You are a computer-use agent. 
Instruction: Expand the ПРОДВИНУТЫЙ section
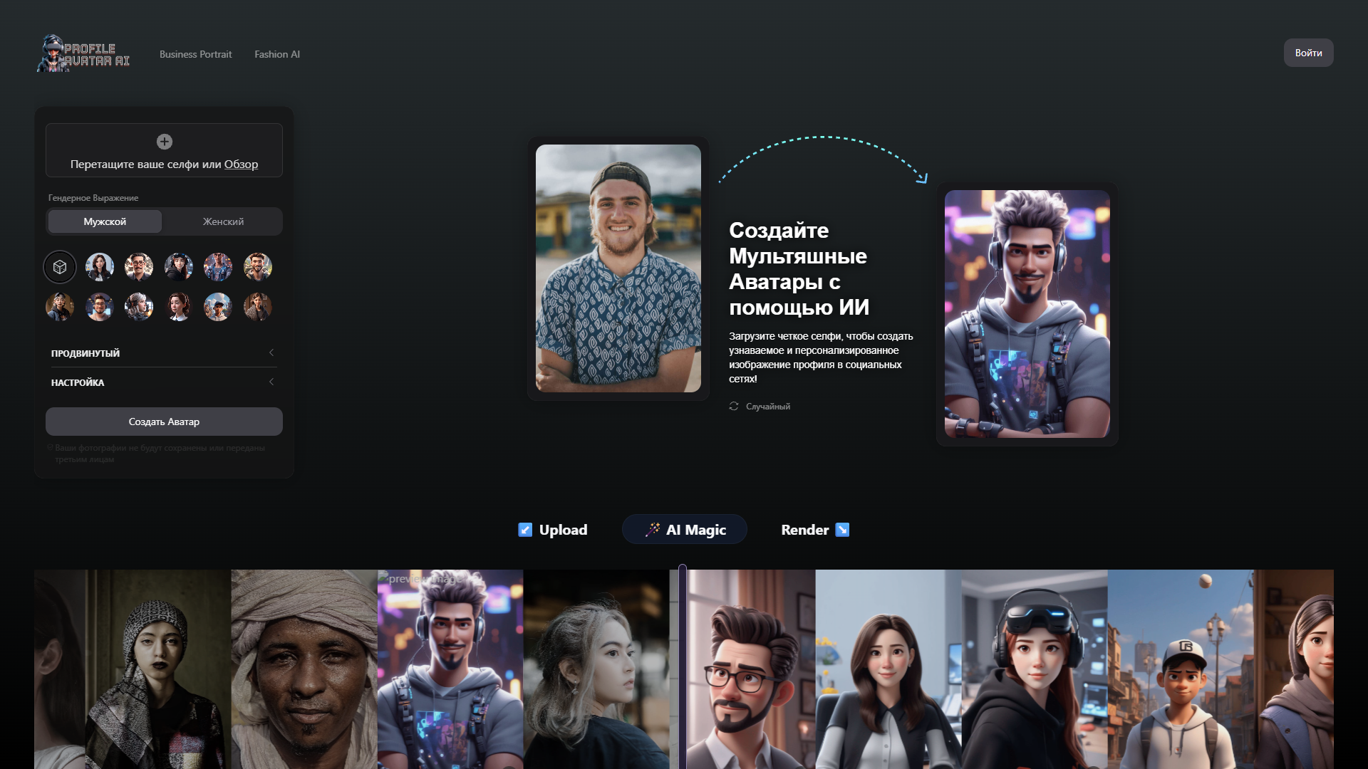(x=164, y=353)
